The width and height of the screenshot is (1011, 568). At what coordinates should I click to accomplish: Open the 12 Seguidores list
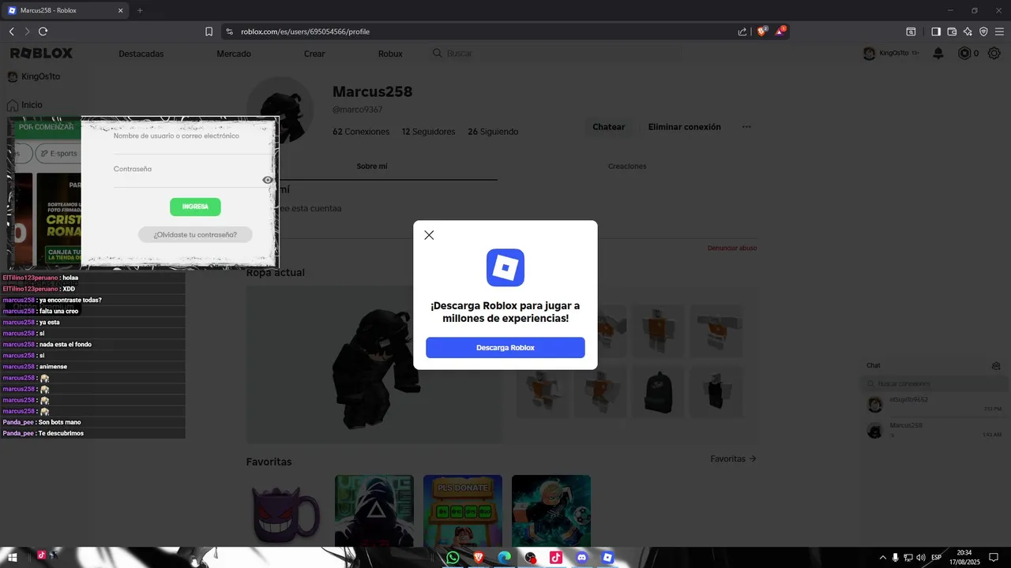click(x=428, y=132)
